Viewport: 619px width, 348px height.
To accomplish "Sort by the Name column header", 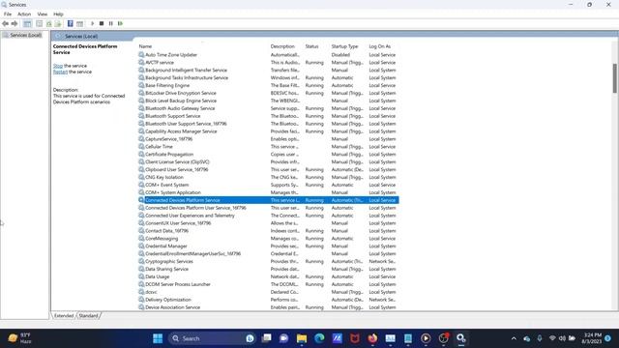I will 145,46.
